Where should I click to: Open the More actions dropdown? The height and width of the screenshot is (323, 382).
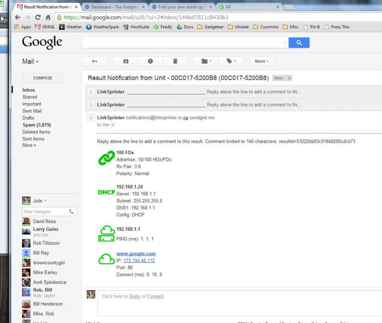coord(261,61)
